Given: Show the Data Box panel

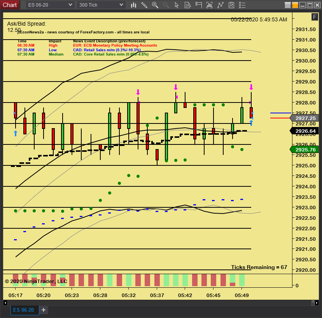Looking at the screenshot, I should click(x=187, y=5).
